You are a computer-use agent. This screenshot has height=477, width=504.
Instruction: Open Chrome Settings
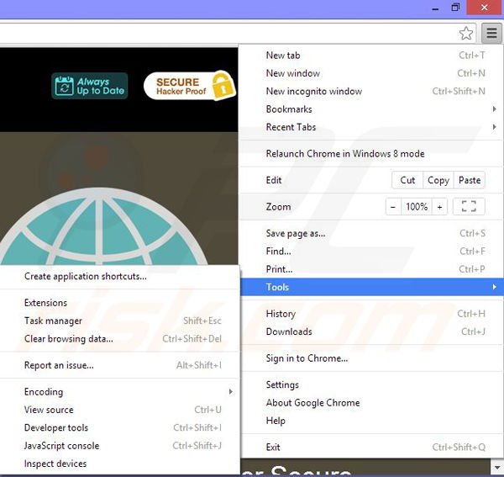tap(372, 385)
